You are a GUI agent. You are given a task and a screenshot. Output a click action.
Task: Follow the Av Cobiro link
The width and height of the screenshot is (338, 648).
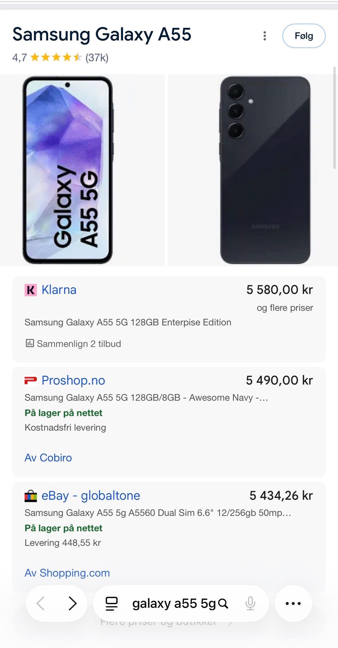pyautogui.click(x=48, y=458)
